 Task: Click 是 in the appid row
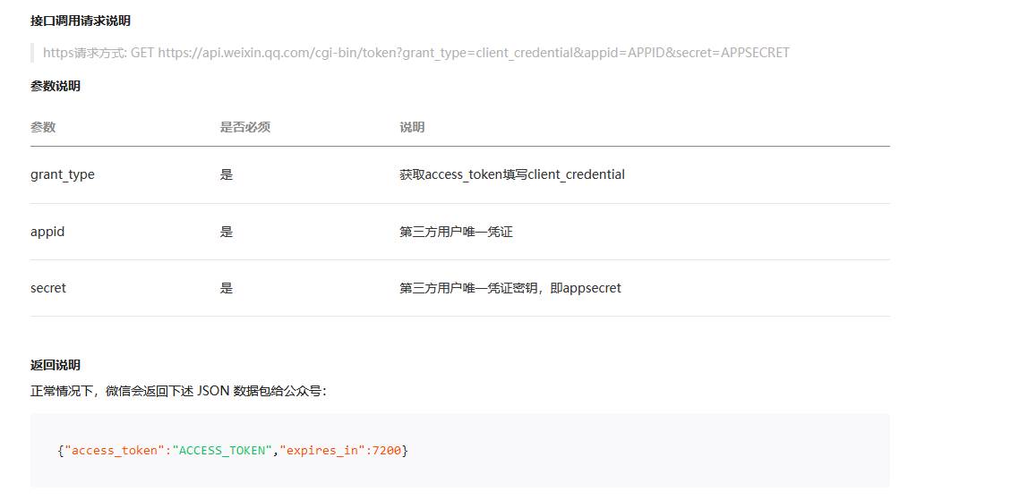(227, 233)
